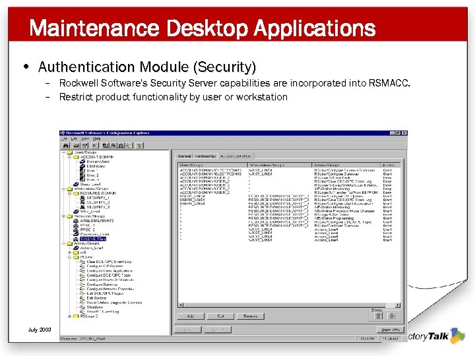Sort by the Users/Groups column header
This screenshot has width=475, height=356.
pyautogui.click(x=213, y=165)
